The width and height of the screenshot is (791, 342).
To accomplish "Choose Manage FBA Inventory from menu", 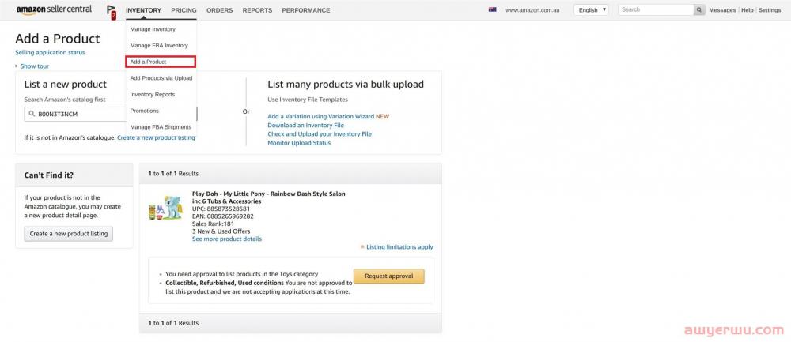I will [x=159, y=46].
